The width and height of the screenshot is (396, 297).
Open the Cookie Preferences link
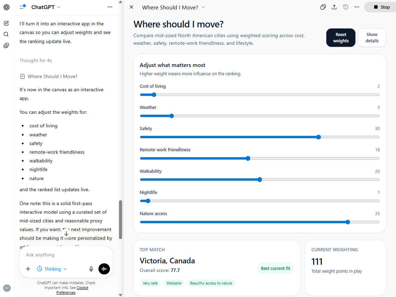point(82,288)
